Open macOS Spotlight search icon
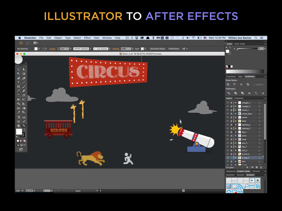The image size is (282, 211). (x=256, y=38)
